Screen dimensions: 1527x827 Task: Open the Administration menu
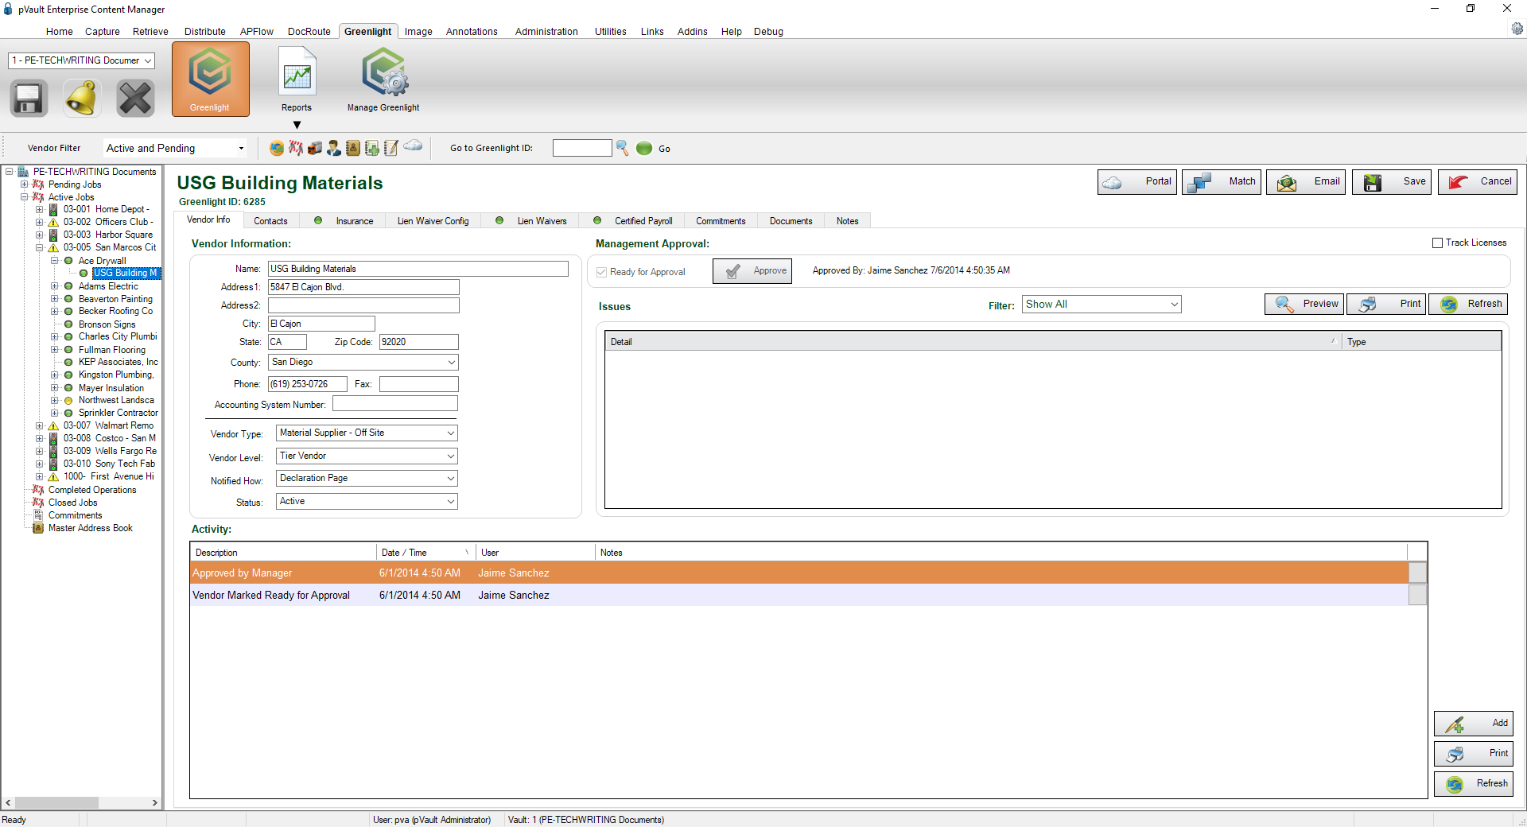[546, 32]
